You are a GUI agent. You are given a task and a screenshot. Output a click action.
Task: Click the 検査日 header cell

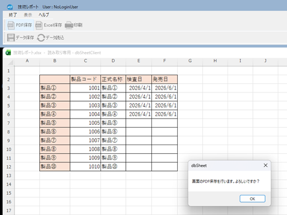(139, 79)
